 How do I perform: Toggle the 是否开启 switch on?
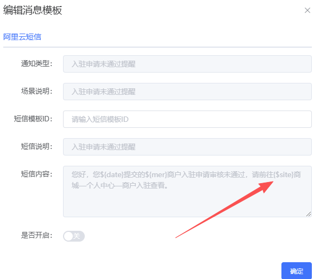pyautogui.click(x=74, y=236)
